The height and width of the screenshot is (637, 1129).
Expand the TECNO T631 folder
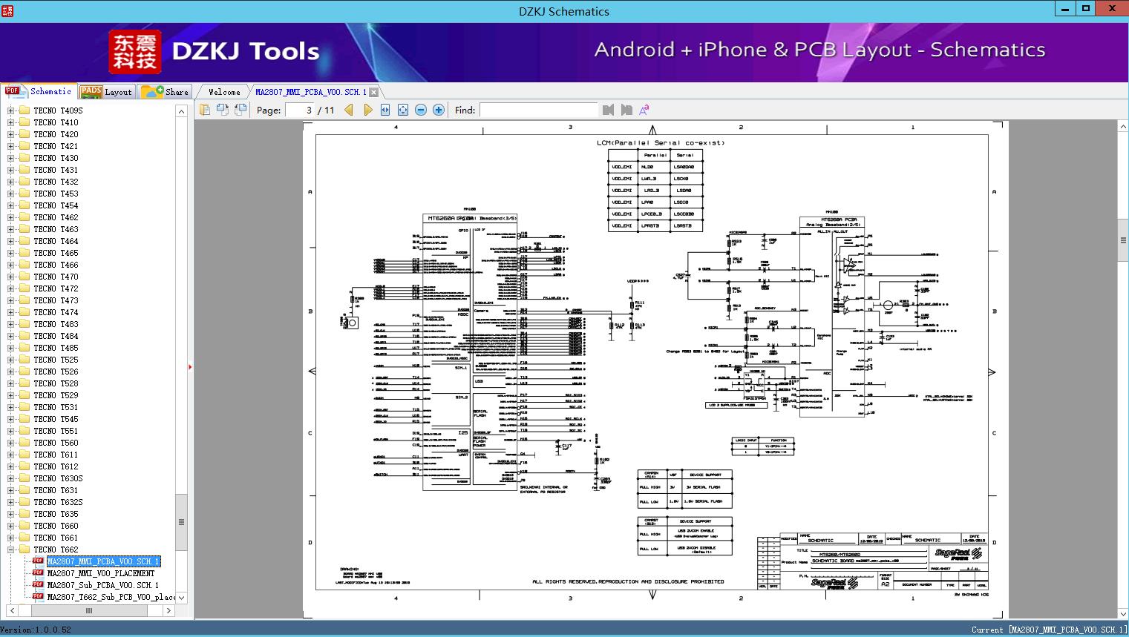(10, 490)
